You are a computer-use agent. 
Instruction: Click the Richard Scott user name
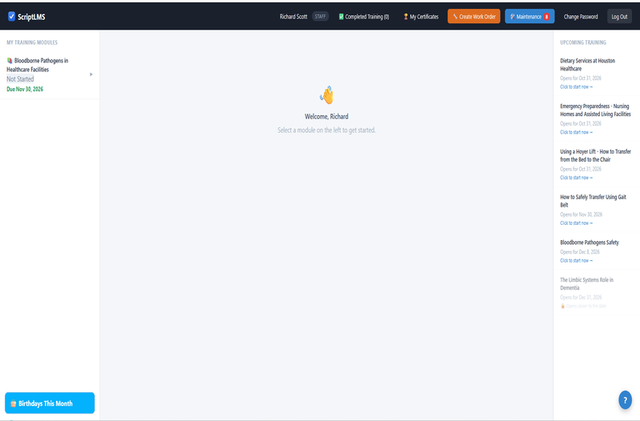tap(293, 17)
